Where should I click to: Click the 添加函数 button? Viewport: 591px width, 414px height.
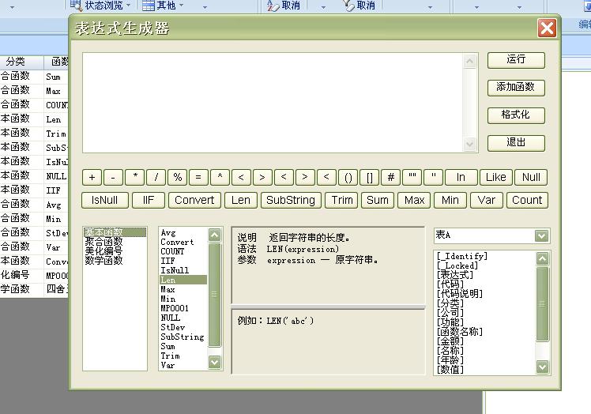[x=516, y=87]
